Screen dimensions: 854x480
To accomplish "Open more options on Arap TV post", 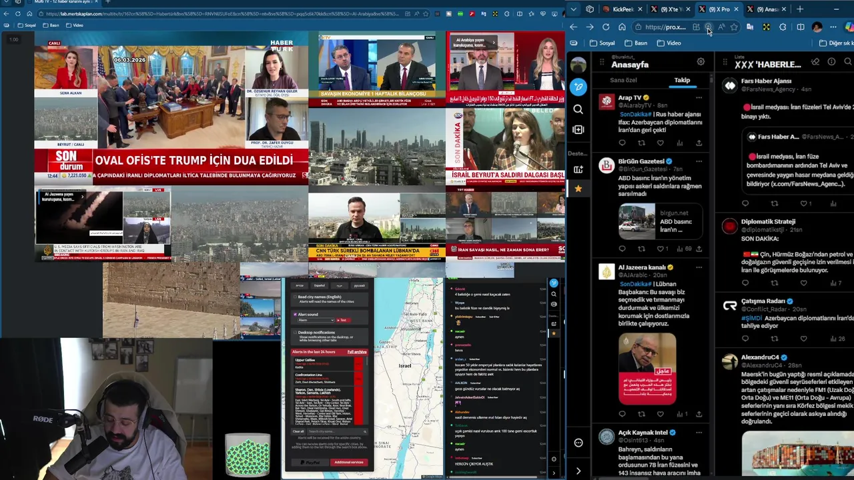I will tap(699, 97).
